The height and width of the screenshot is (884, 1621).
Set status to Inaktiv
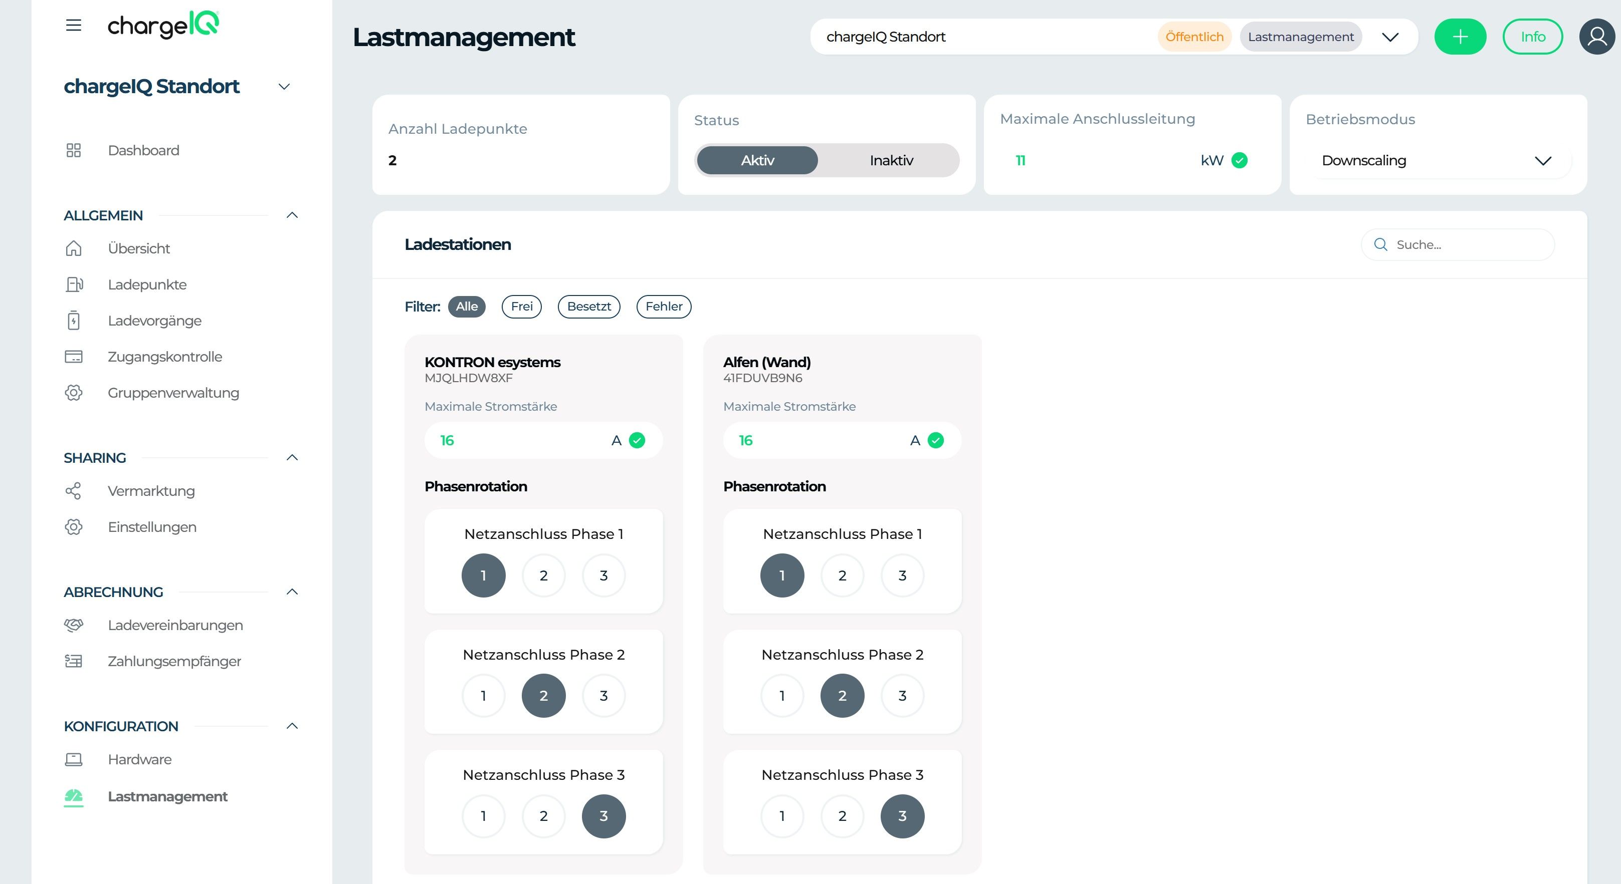tap(891, 160)
